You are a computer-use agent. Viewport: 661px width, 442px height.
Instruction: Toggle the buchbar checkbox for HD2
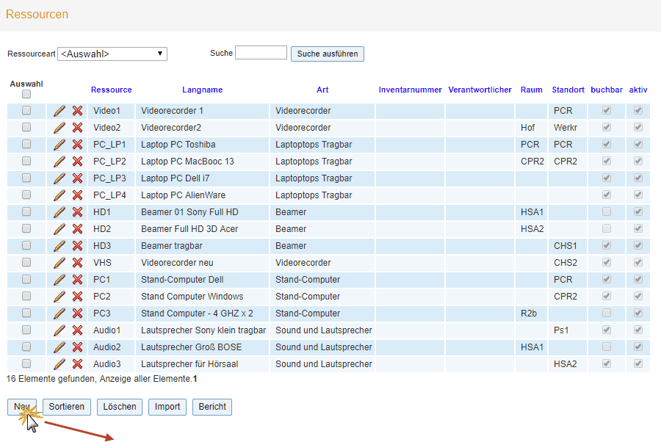click(607, 228)
